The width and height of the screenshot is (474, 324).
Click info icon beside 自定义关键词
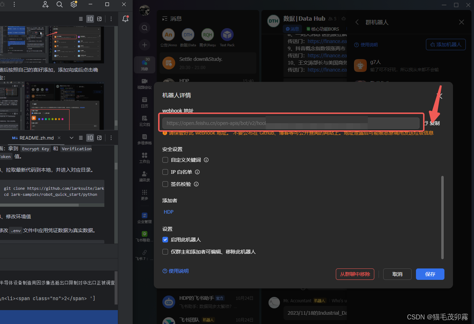coord(206,160)
